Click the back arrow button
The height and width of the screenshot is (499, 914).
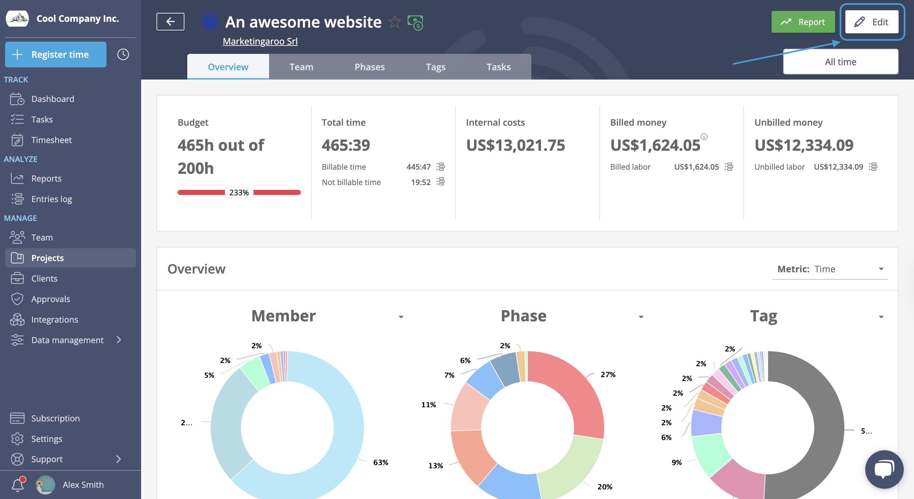(170, 22)
